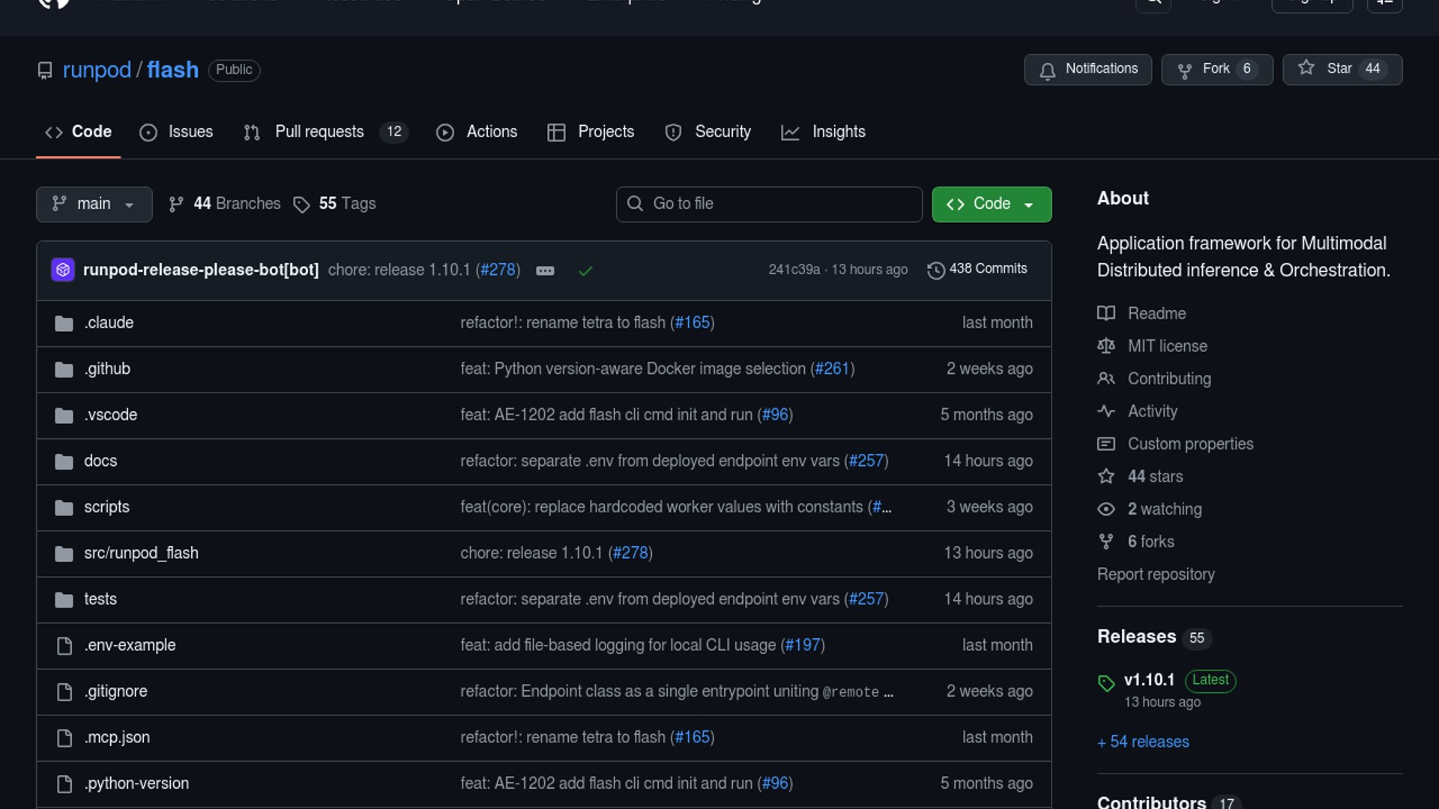Viewport: 1439px width, 809px height.
Task: Open the main branch dropdown
Action: click(x=94, y=204)
